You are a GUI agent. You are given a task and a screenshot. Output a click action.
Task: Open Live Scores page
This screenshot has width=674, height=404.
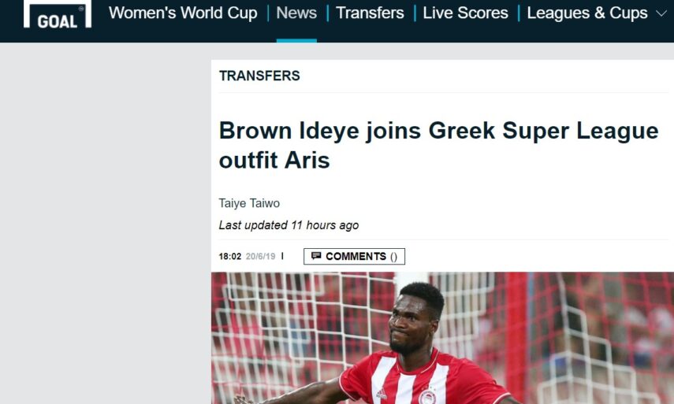point(466,13)
